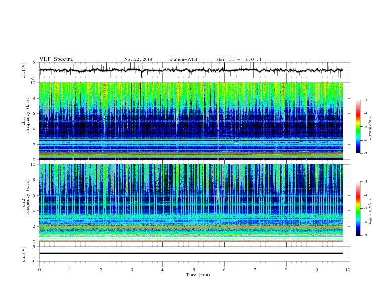Select the date text "Nov.22, 2018"

point(138,59)
